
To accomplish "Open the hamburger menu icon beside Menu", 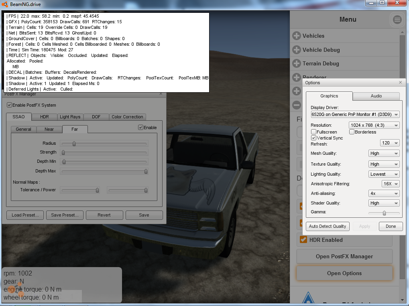I will (x=397, y=20).
